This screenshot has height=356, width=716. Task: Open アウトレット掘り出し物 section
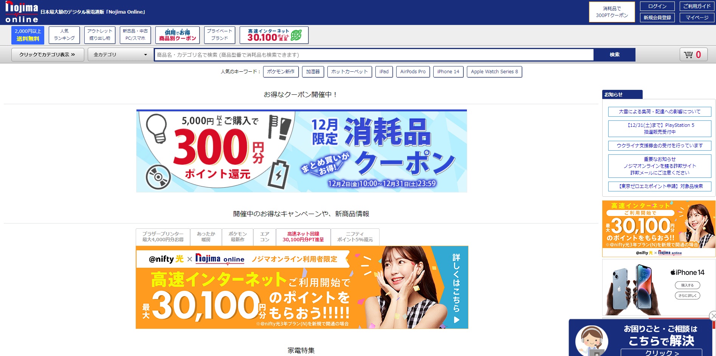coord(100,35)
